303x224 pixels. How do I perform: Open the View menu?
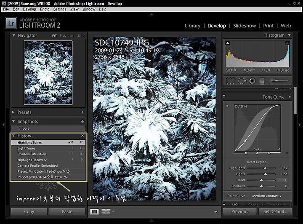pyautogui.click(x=74, y=9)
